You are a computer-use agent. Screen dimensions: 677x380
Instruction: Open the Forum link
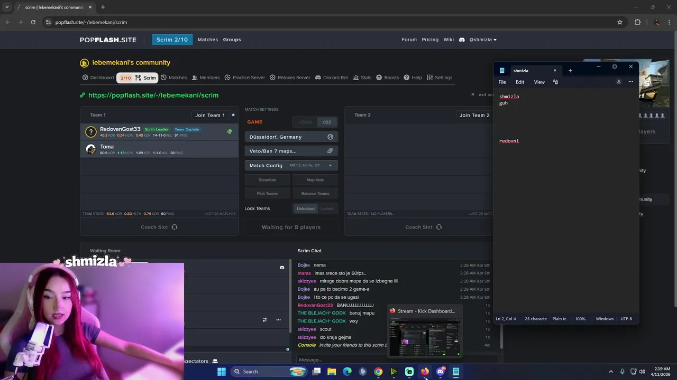tap(409, 40)
